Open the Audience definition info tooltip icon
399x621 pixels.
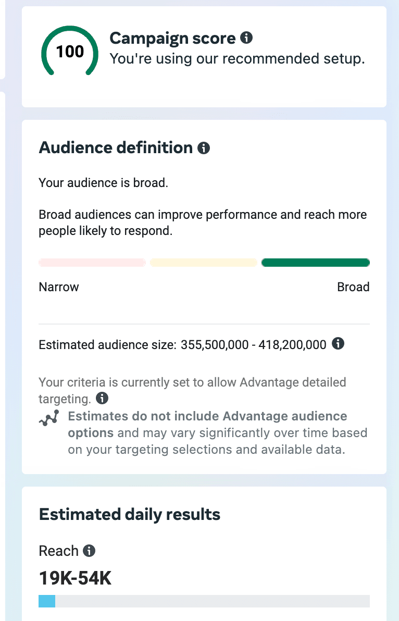[204, 148]
